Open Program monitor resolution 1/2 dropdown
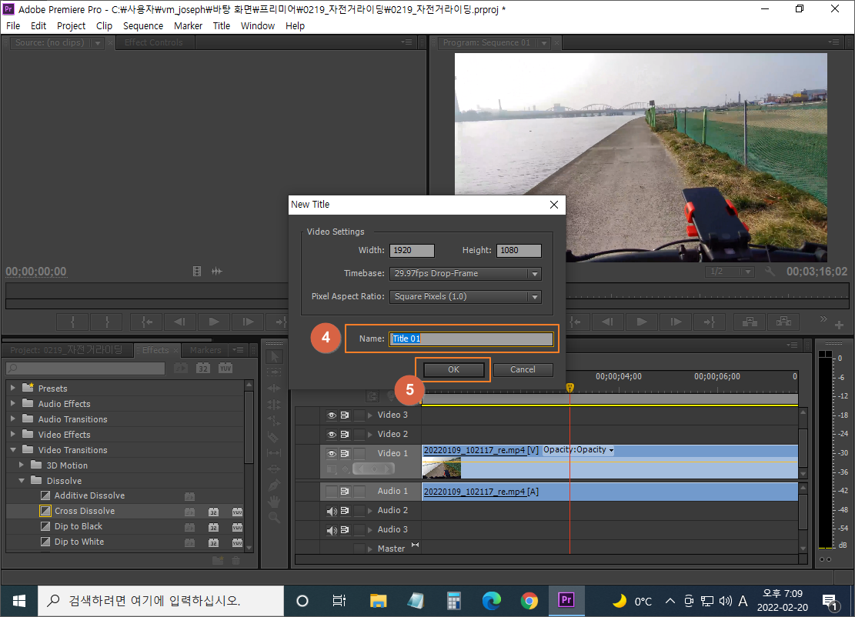This screenshot has height=617, width=855. 730,271
